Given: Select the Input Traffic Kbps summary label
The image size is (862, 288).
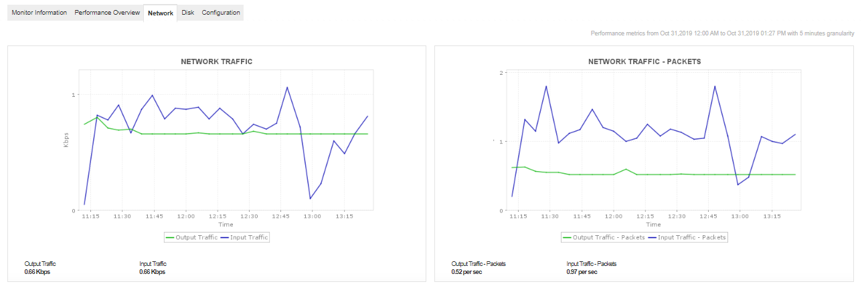Looking at the screenshot, I should 153,264.
